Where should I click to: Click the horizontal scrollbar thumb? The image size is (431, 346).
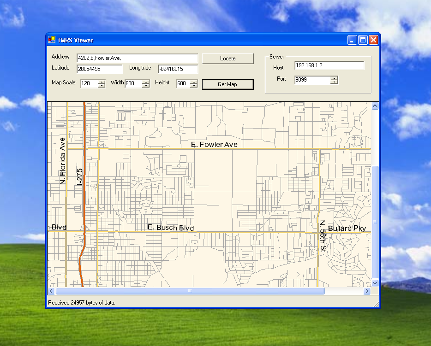tap(190, 291)
